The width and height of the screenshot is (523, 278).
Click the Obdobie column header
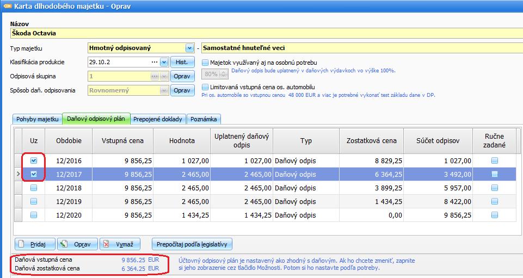[69, 141]
